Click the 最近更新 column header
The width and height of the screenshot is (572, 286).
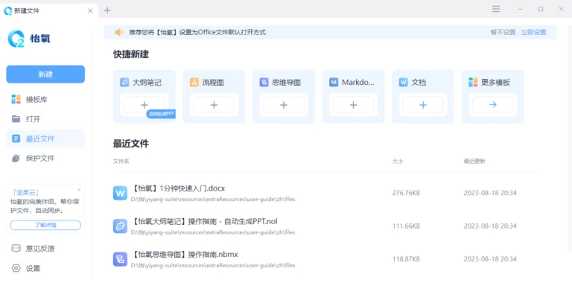click(474, 161)
